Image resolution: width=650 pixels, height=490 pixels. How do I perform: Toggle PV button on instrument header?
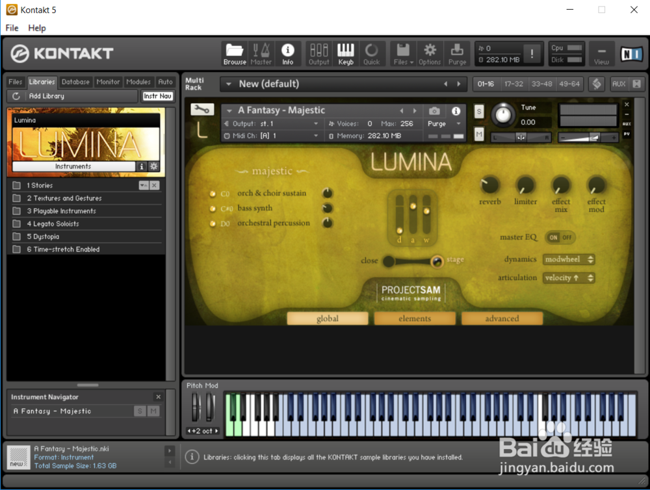coord(627,134)
